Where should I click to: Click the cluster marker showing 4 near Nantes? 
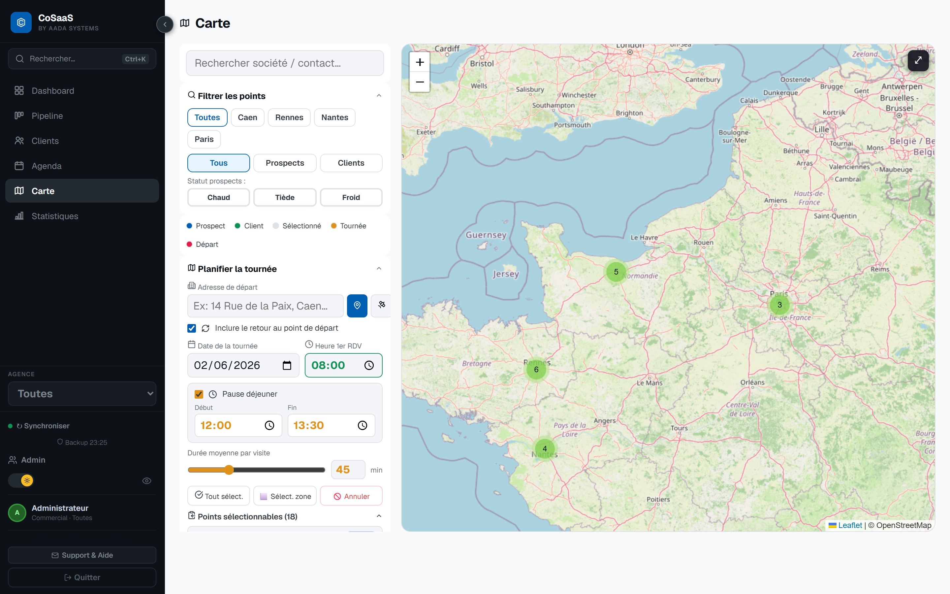[x=545, y=448]
